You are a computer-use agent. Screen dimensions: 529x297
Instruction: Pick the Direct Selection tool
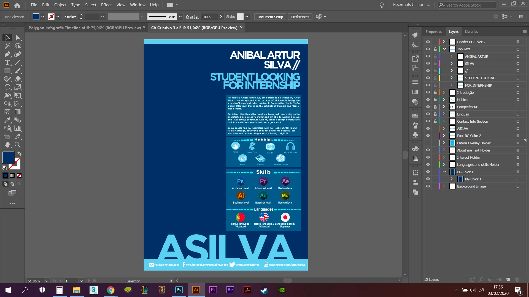click(x=18, y=38)
